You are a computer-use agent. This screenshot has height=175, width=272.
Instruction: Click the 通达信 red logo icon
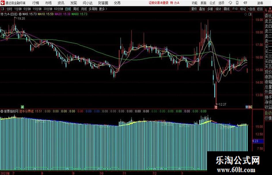pyautogui.click(x=2, y=3)
